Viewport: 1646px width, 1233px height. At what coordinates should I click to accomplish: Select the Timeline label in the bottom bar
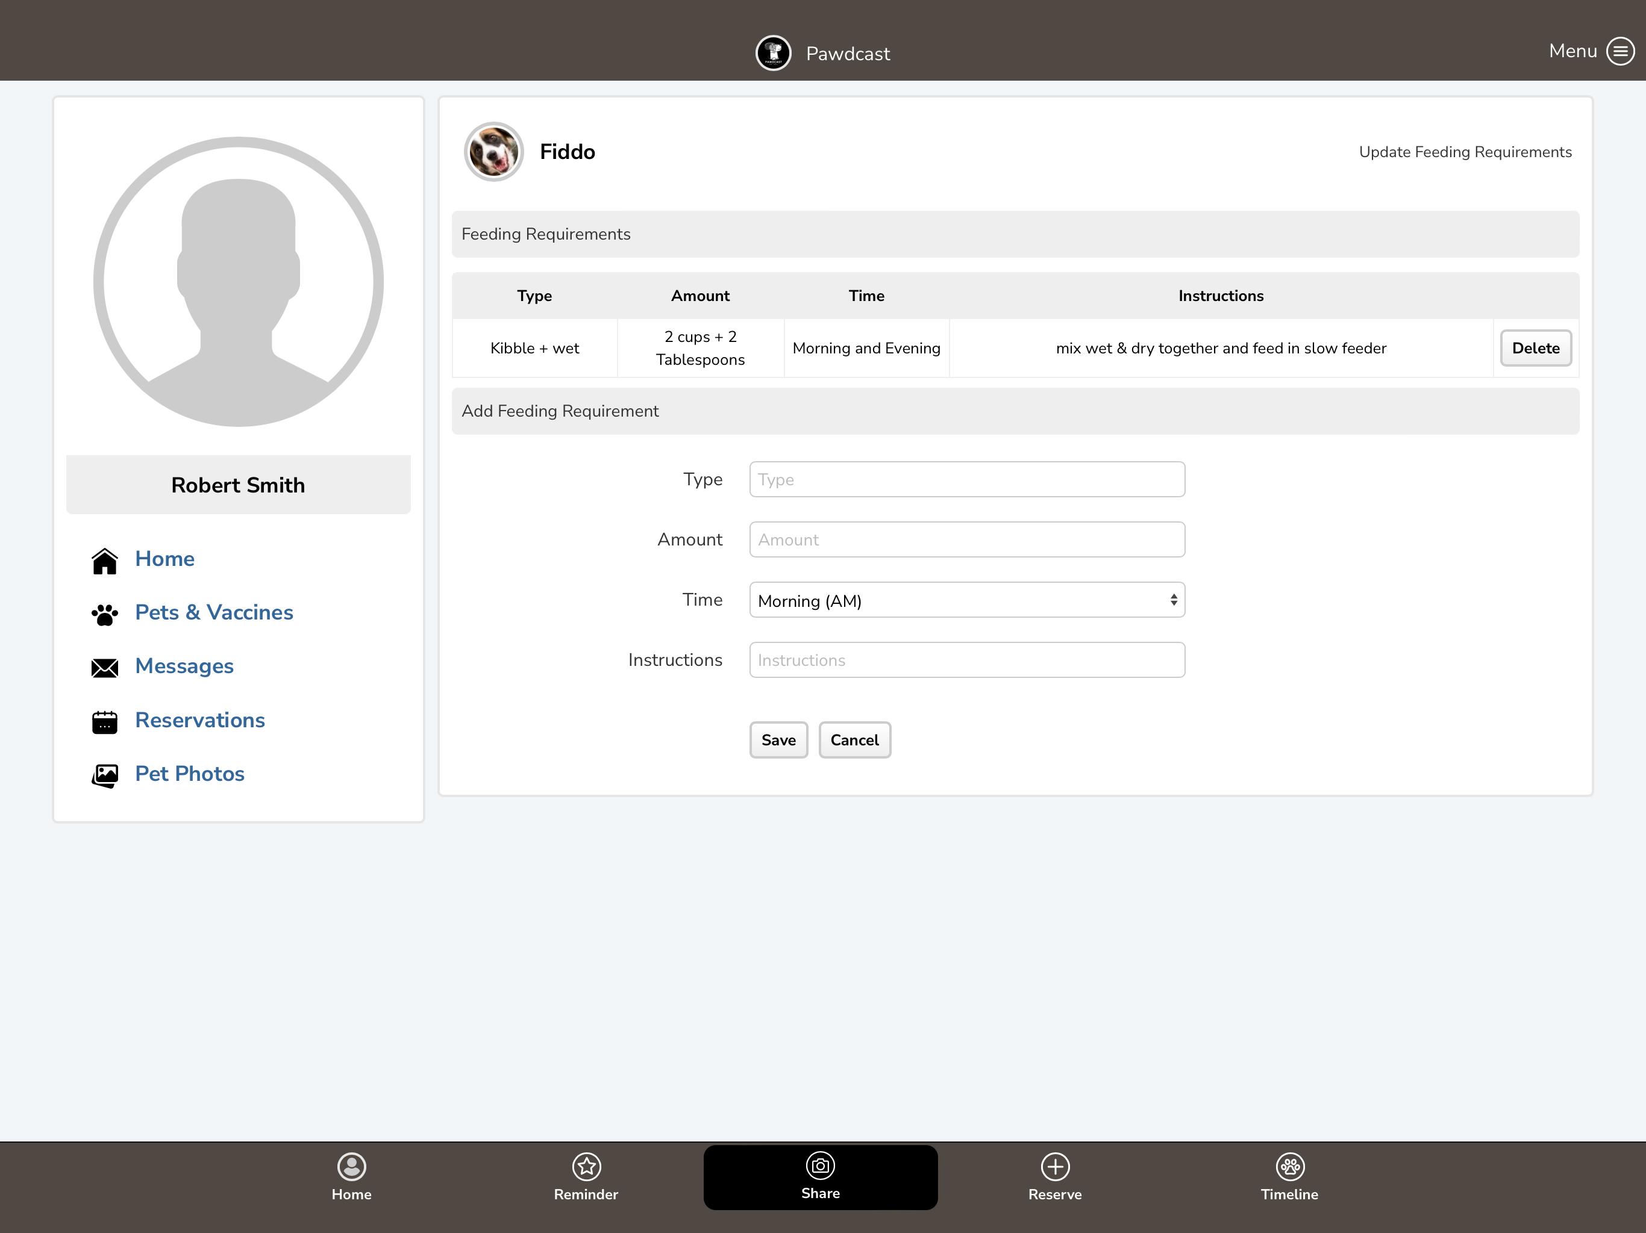pos(1289,1194)
